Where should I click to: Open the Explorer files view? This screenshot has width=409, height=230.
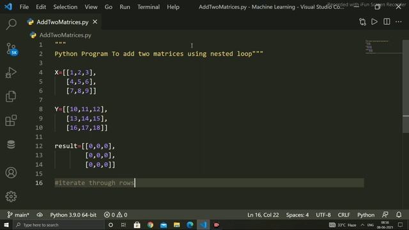click(x=11, y=96)
